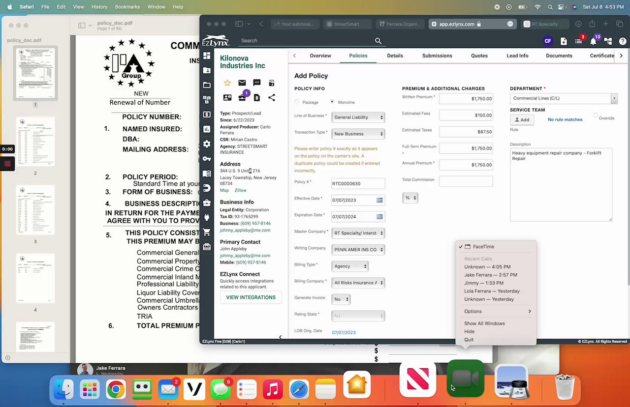This screenshot has width=630, height=407.
Task: Select the Package radio button
Action: (297, 102)
